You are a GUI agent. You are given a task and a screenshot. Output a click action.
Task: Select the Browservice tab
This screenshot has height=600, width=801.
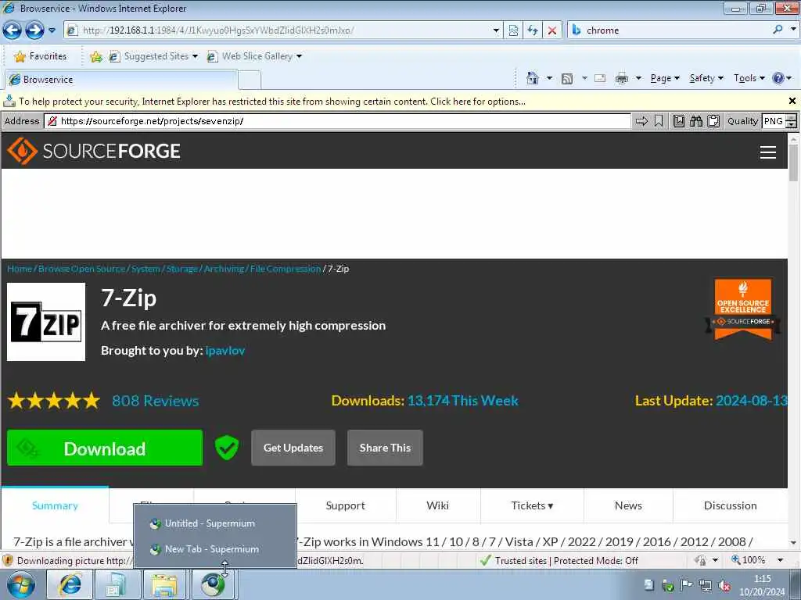click(121, 80)
